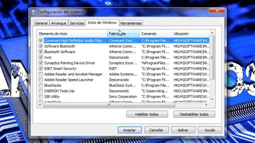The height and width of the screenshot is (143, 255).
Task: Select the Software Bluetooth row name
Action: (x=60, y=46)
